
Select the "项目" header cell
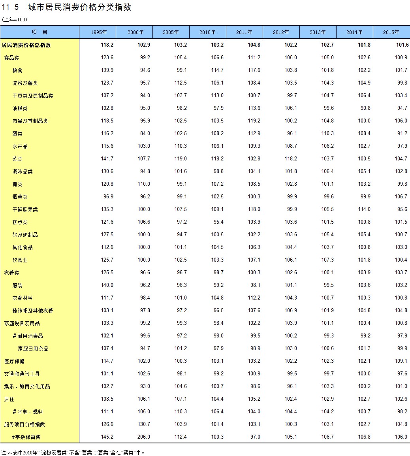pos(39,32)
